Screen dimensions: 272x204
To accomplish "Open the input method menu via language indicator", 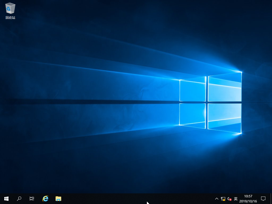I will coord(236,198).
